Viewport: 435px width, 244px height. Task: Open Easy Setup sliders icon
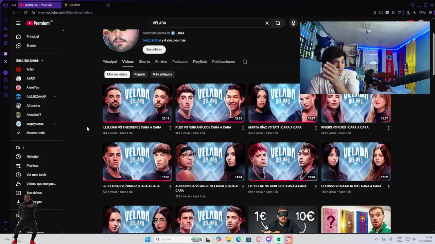(431, 13)
